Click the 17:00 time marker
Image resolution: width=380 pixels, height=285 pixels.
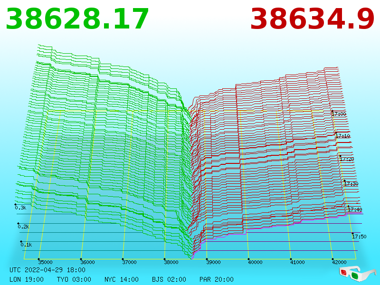[x=339, y=114]
